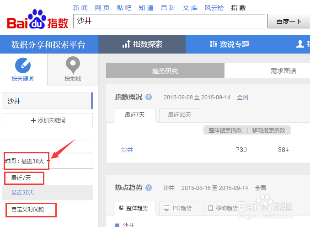Image resolution: width=310 pixels, height=227 pixels.
Task: Click the 数据分享和探索平台 banner title
Action: tap(48, 44)
